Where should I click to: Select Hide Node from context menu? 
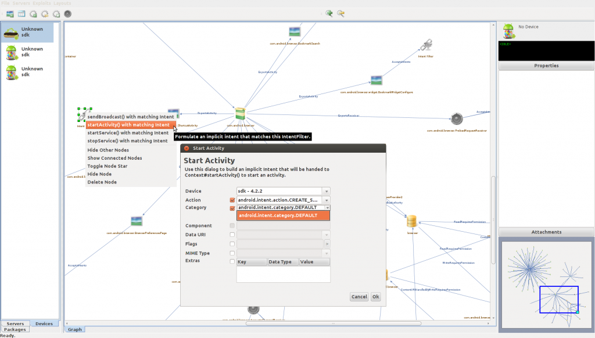click(131, 174)
